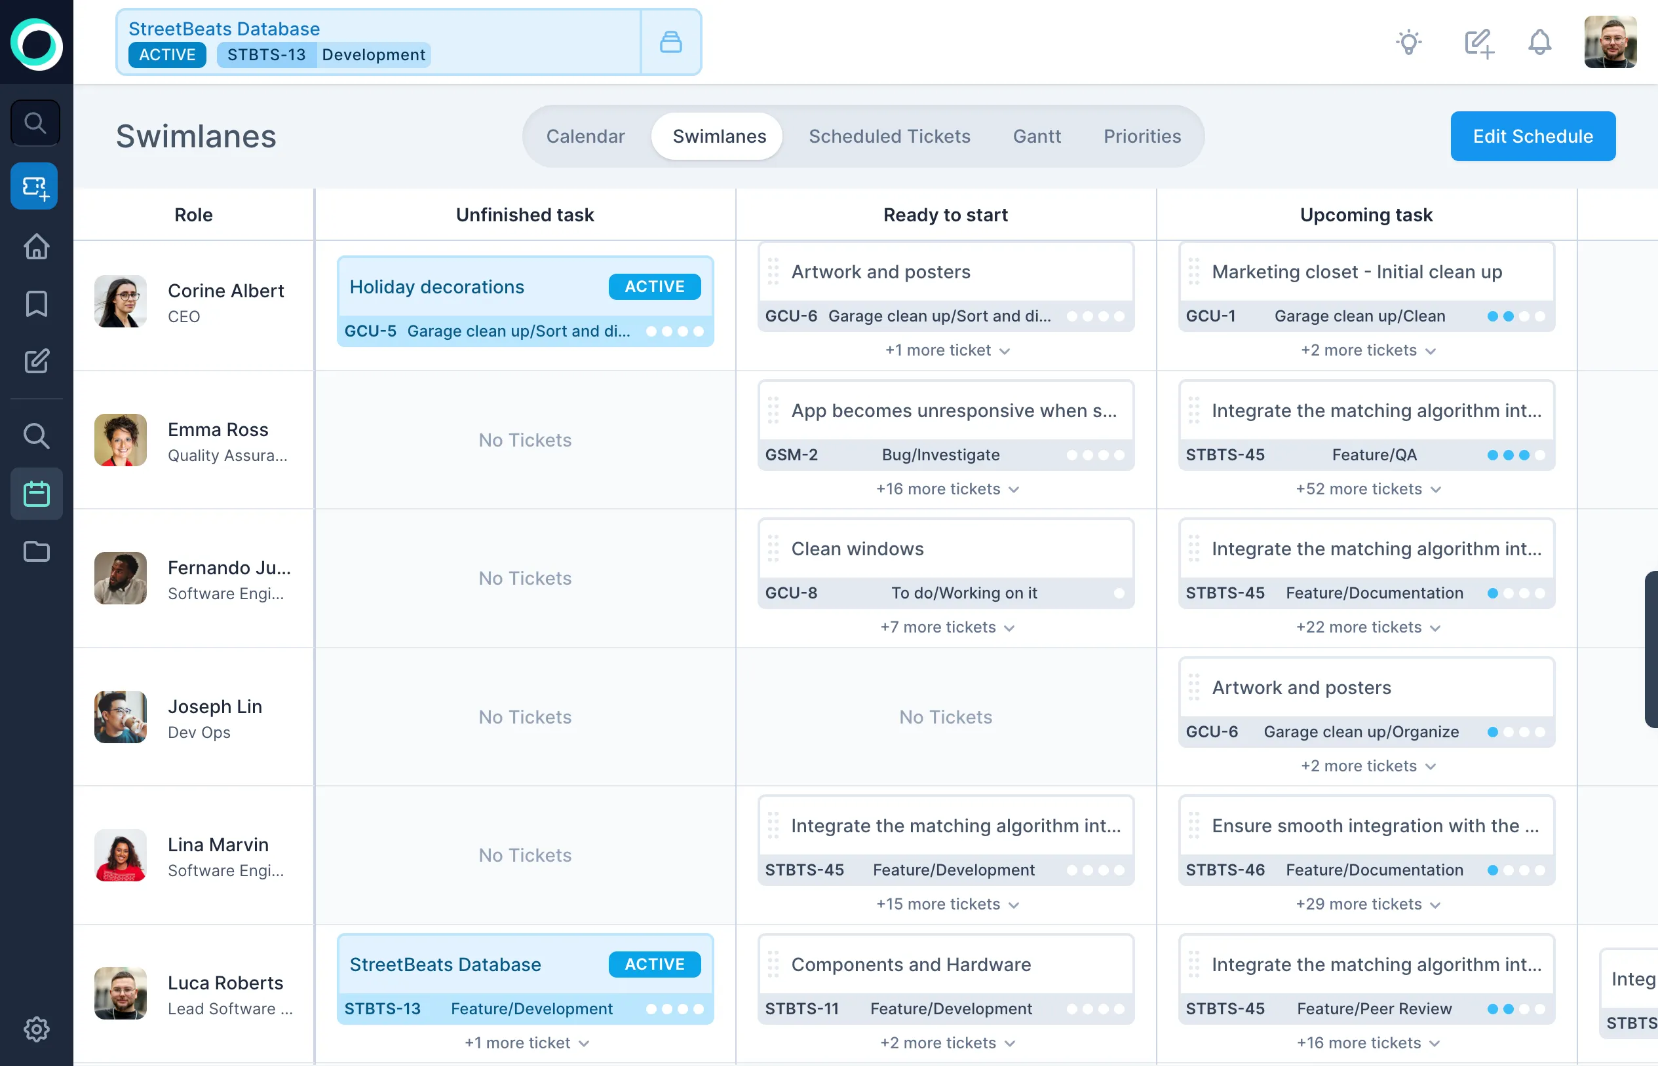Viewport: 1658px width, 1066px height.
Task: Open the bookmark icon in sidebar
Action: [x=36, y=304]
